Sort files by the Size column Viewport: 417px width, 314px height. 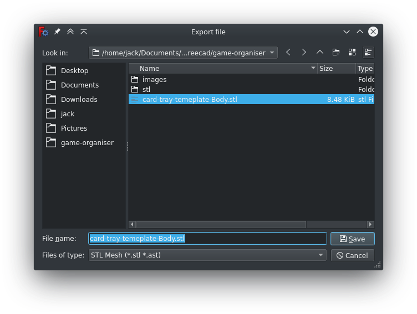click(336, 69)
